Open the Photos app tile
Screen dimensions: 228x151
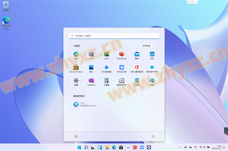[91, 69]
